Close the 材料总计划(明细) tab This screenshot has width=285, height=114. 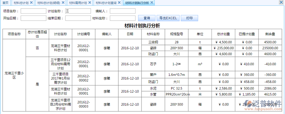[63, 3]
